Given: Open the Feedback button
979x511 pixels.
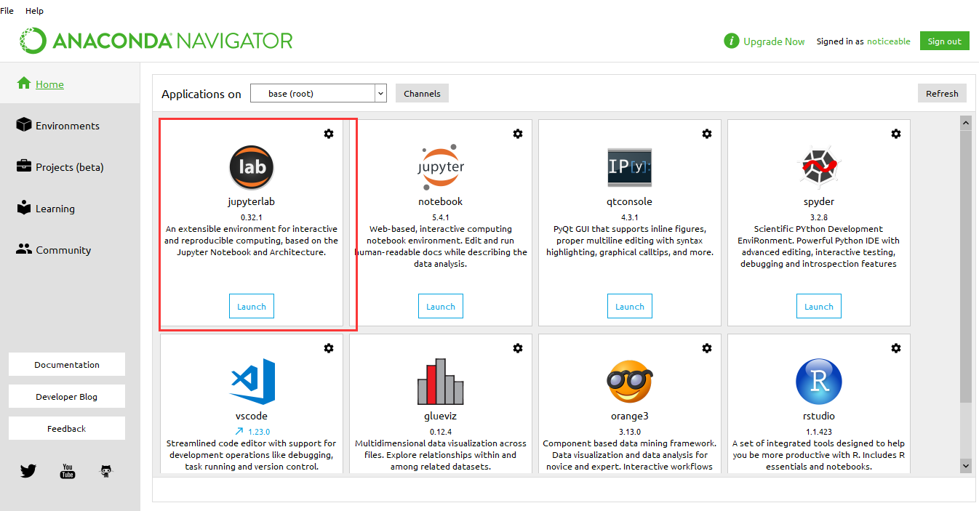Looking at the screenshot, I should (67, 428).
